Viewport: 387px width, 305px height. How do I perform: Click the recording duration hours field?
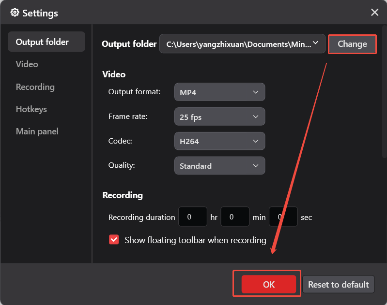coord(193,217)
